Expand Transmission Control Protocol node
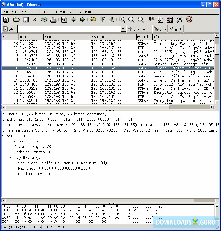Viewport: 221px width, 231px height. (4, 130)
